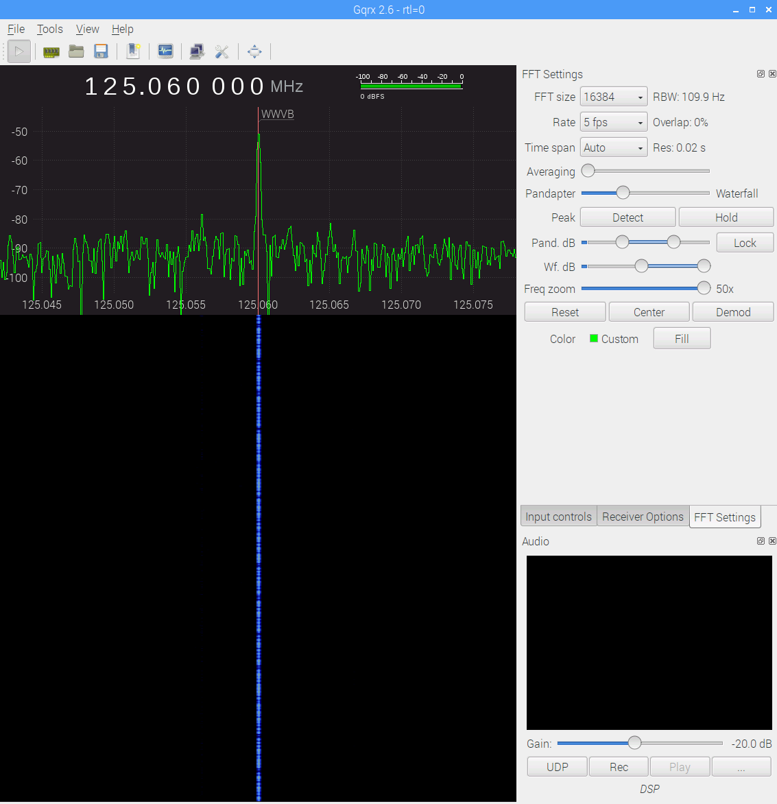Switch to the Receiver Options tab
This screenshot has height=804, width=777.
click(643, 517)
